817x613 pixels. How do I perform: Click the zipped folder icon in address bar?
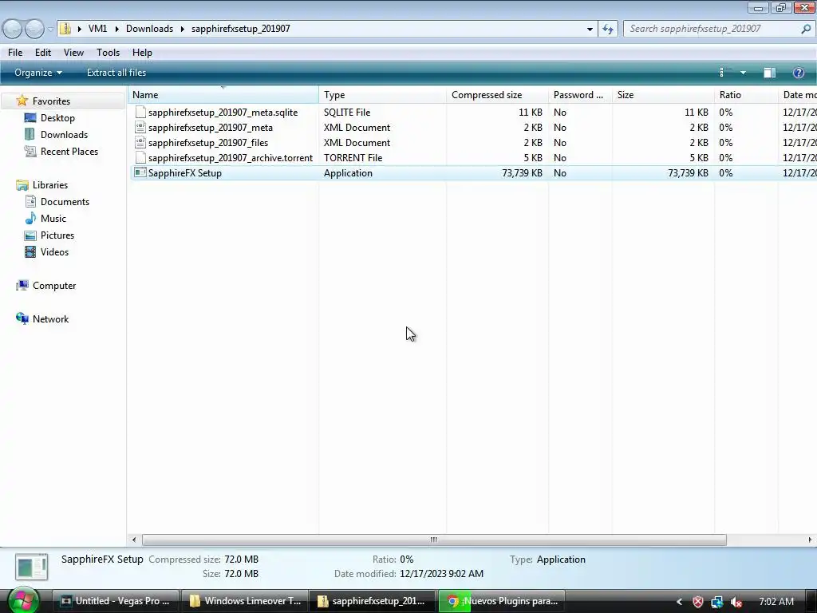65,29
